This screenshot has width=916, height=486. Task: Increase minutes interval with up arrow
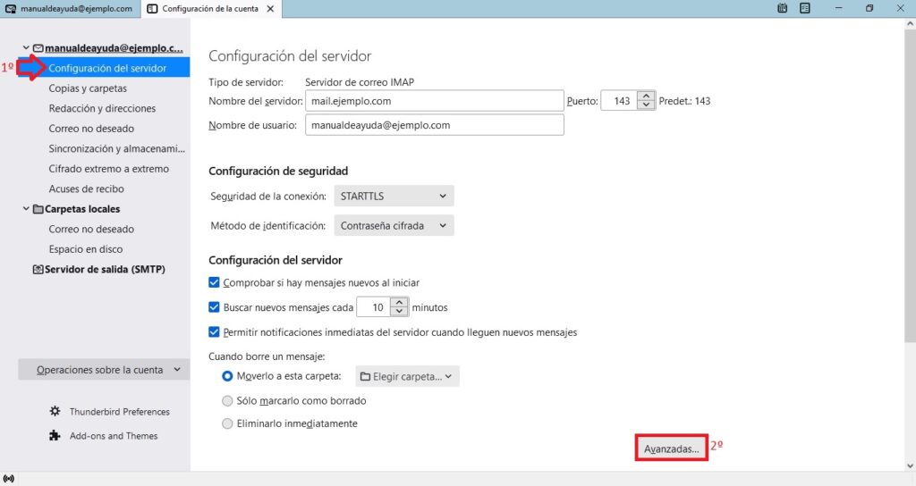(399, 302)
